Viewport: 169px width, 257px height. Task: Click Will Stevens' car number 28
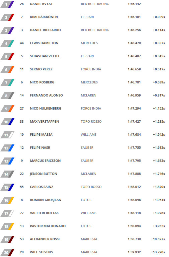click(22, 252)
